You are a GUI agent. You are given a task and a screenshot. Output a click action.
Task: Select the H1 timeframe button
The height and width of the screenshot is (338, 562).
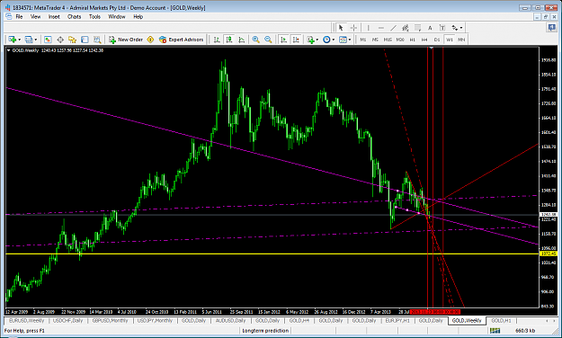(x=413, y=40)
